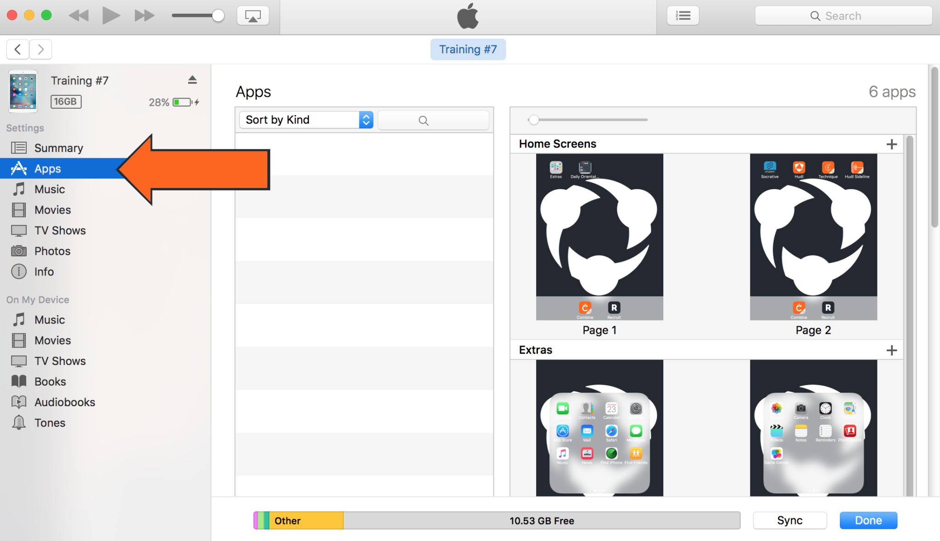Click the Daily Orientation icon on Page 1
The image size is (940, 541).
[585, 167]
